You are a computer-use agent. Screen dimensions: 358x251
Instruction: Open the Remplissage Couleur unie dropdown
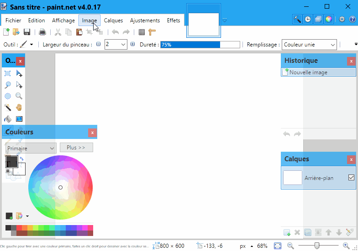pos(309,45)
